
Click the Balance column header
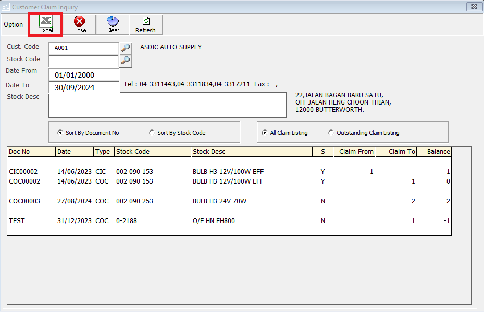(434, 151)
